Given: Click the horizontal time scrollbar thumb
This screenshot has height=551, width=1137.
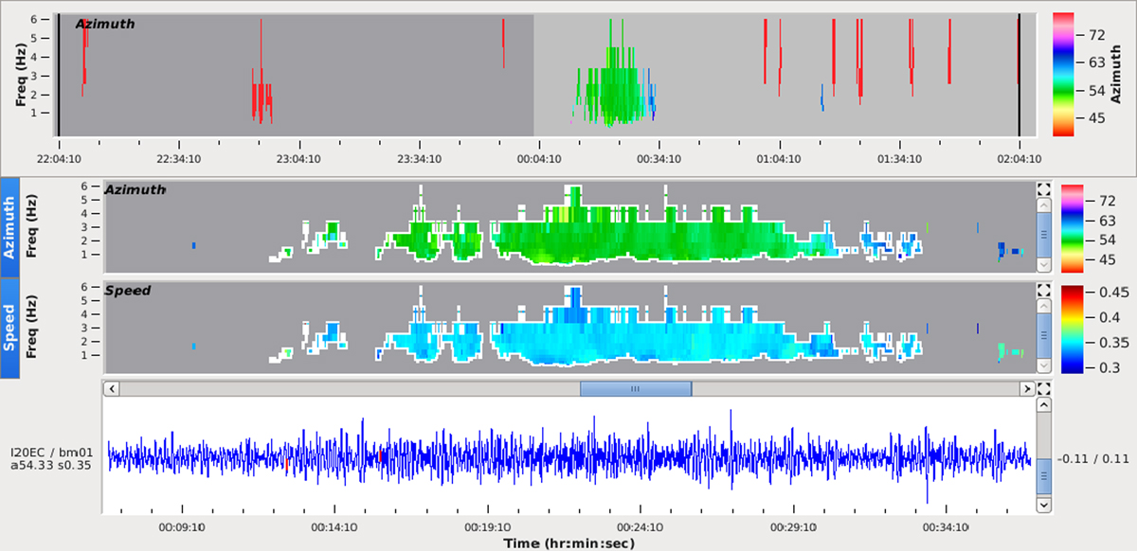Looking at the screenshot, I should click(635, 388).
